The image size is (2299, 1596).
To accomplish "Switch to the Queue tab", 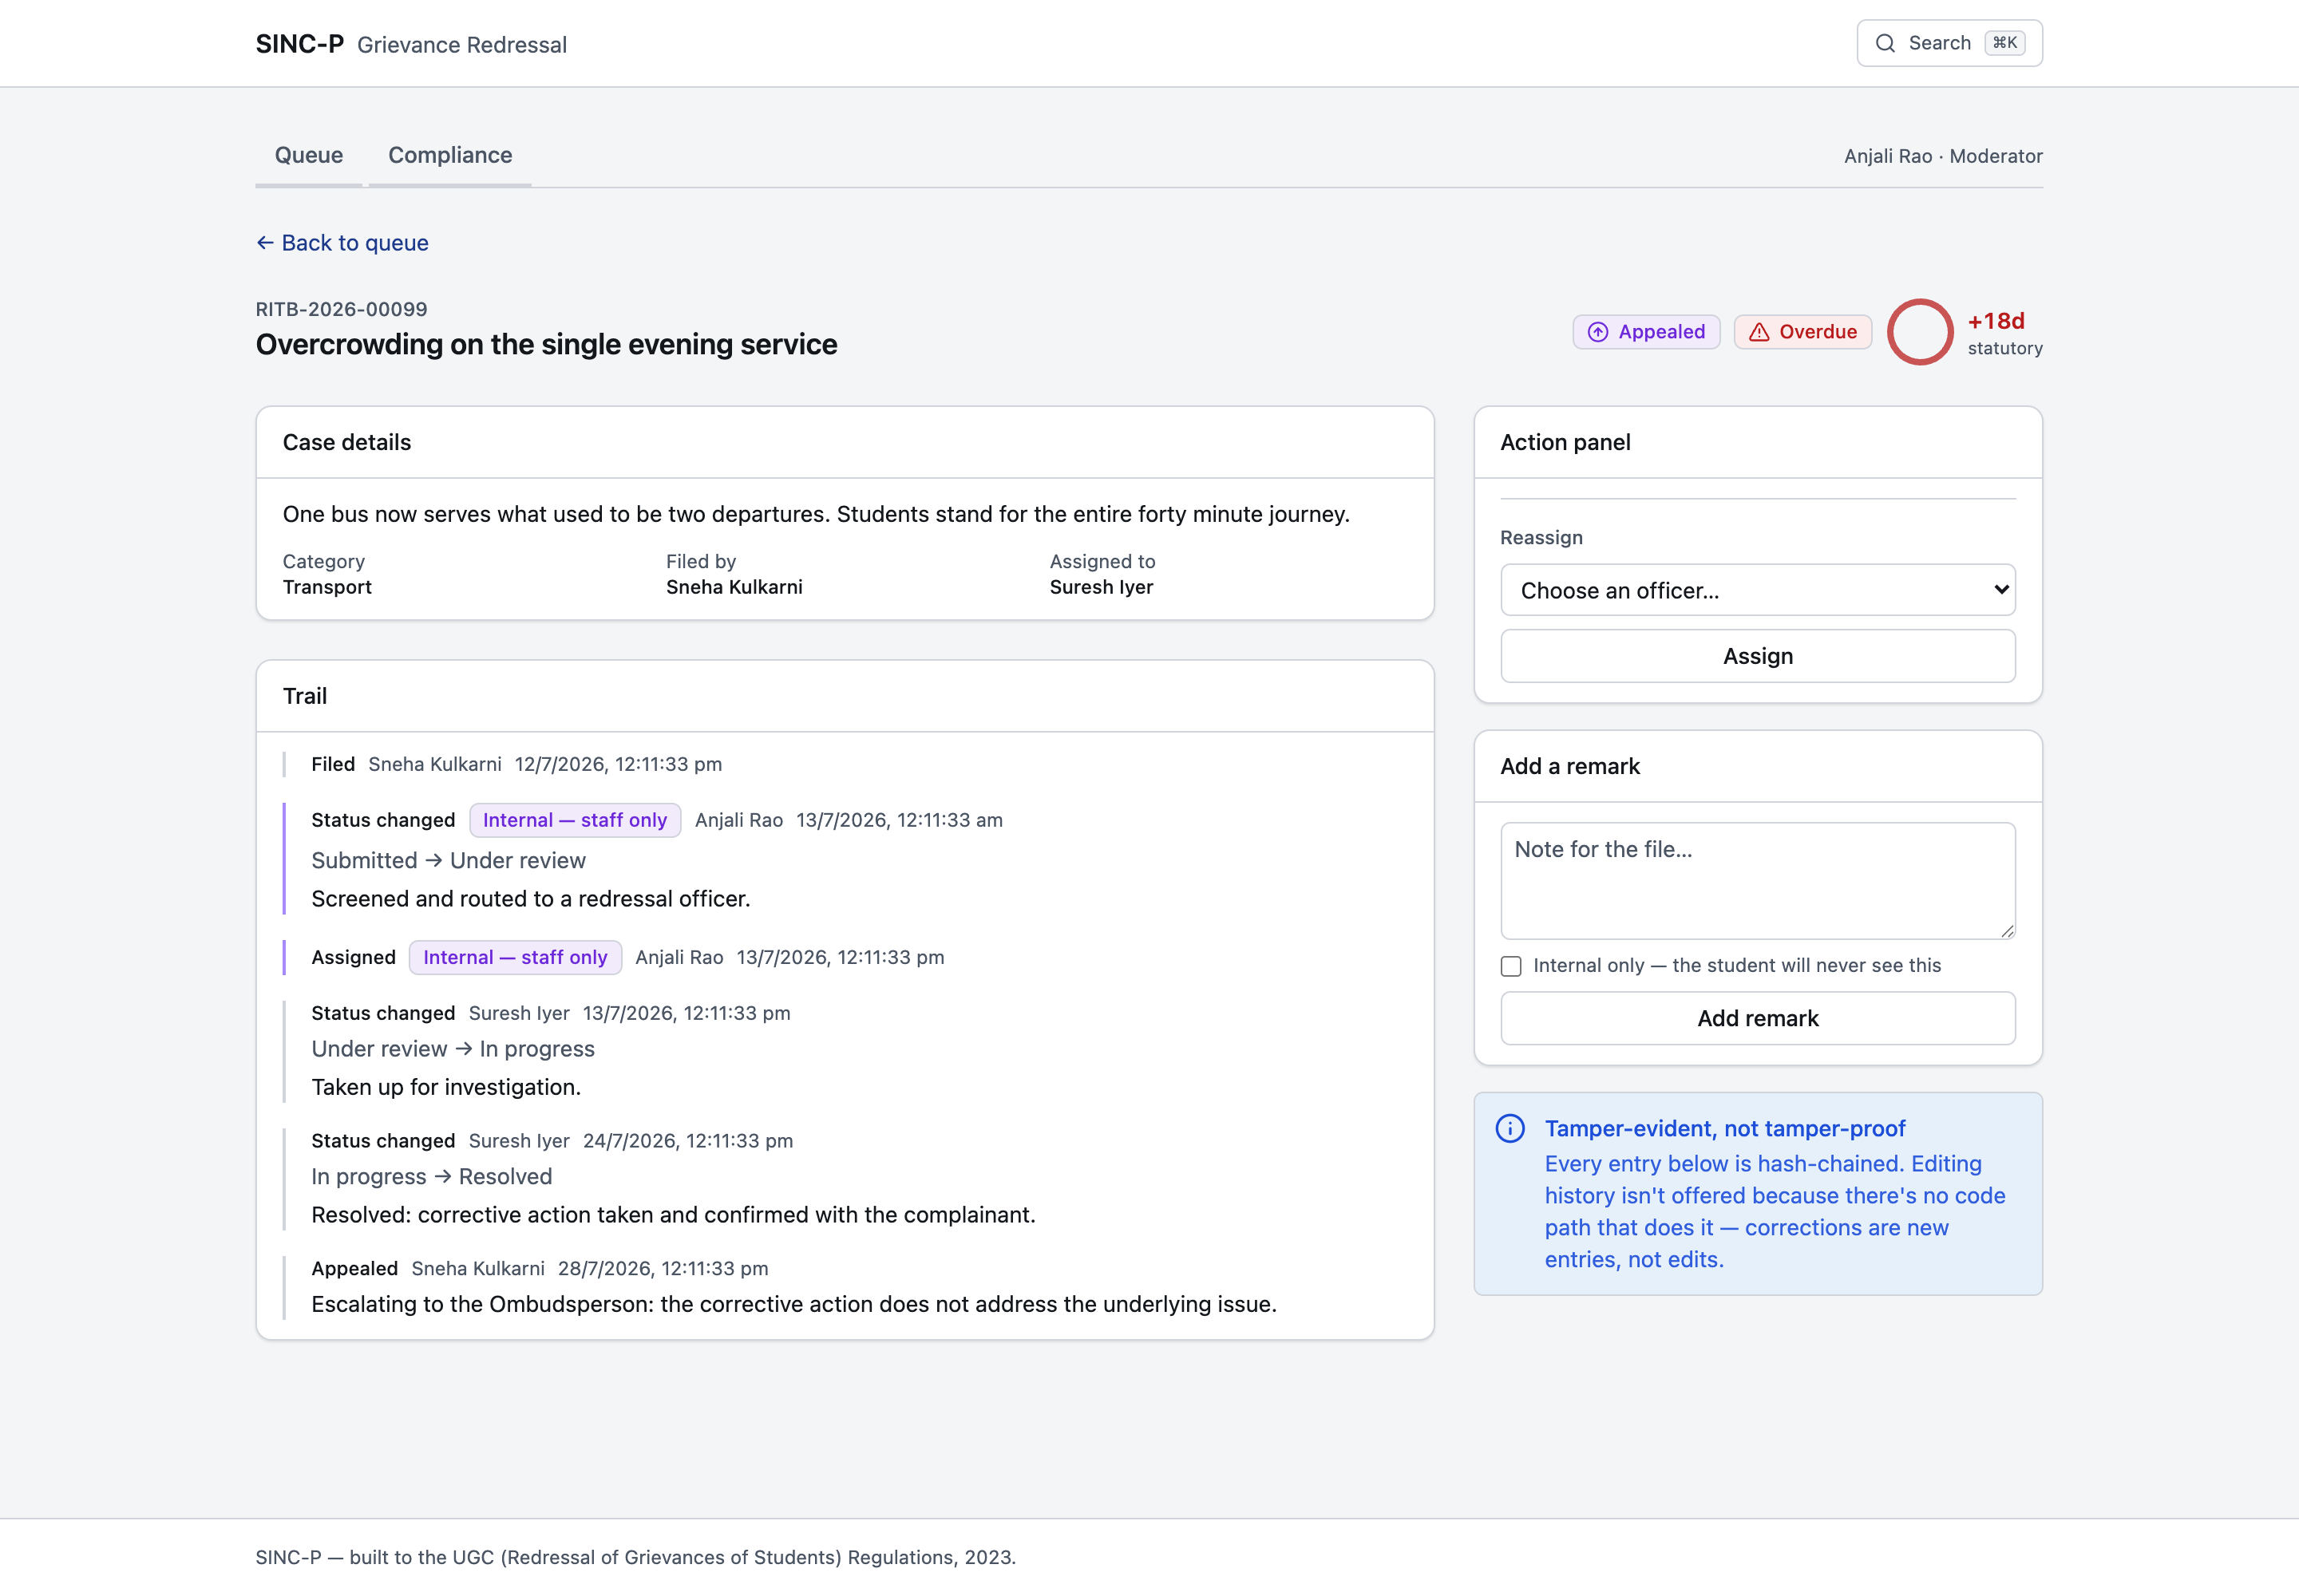I will [x=309, y=155].
